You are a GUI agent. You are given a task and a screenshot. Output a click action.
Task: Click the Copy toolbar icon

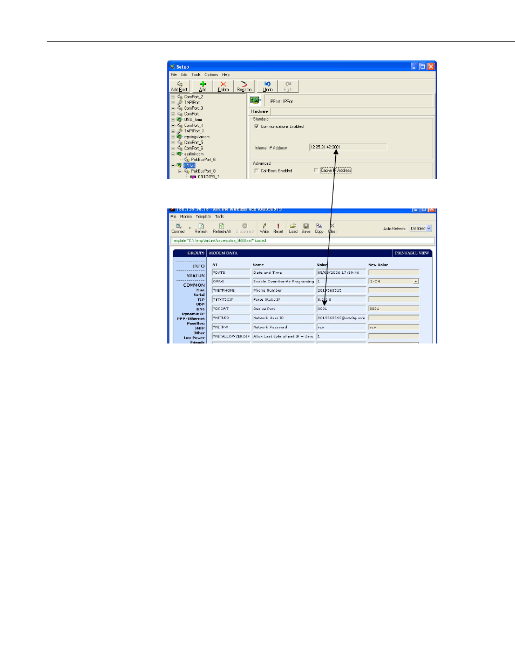pyautogui.click(x=319, y=228)
